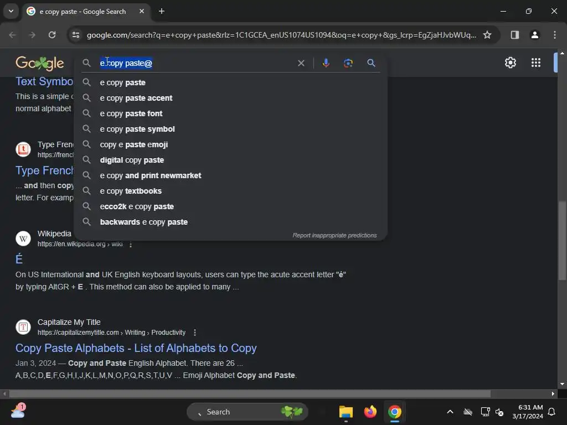Open Google settings gear
The height and width of the screenshot is (425, 567).
pyautogui.click(x=510, y=63)
